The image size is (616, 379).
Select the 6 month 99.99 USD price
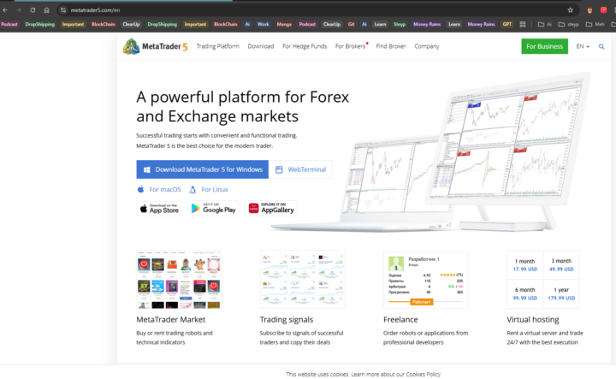pos(524,293)
